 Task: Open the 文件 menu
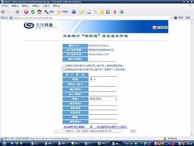pos(5,6)
